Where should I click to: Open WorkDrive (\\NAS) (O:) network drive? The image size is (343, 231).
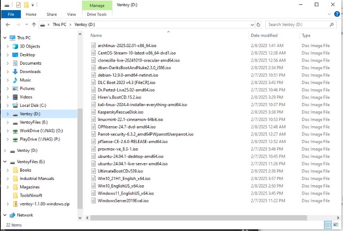click(x=41, y=131)
